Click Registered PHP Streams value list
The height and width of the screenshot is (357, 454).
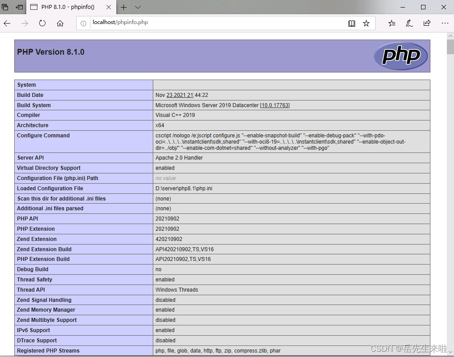pos(218,351)
